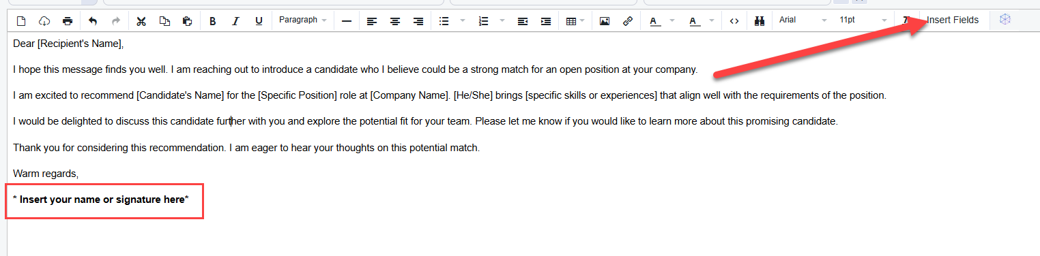Click the print icon

(x=68, y=21)
